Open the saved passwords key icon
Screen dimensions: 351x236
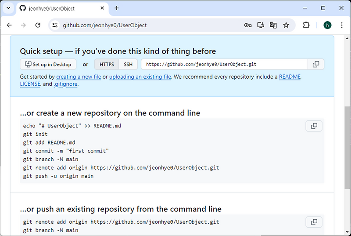click(248, 25)
